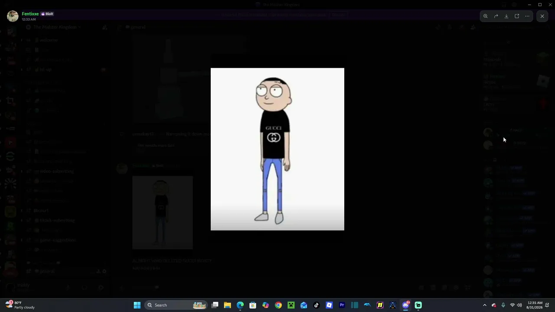Zoom in on the image with the magnifier icon

click(x=486, y=16)
